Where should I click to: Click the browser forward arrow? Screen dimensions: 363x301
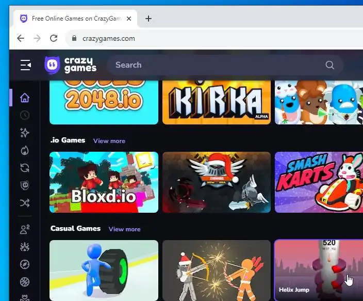point(37,38)
